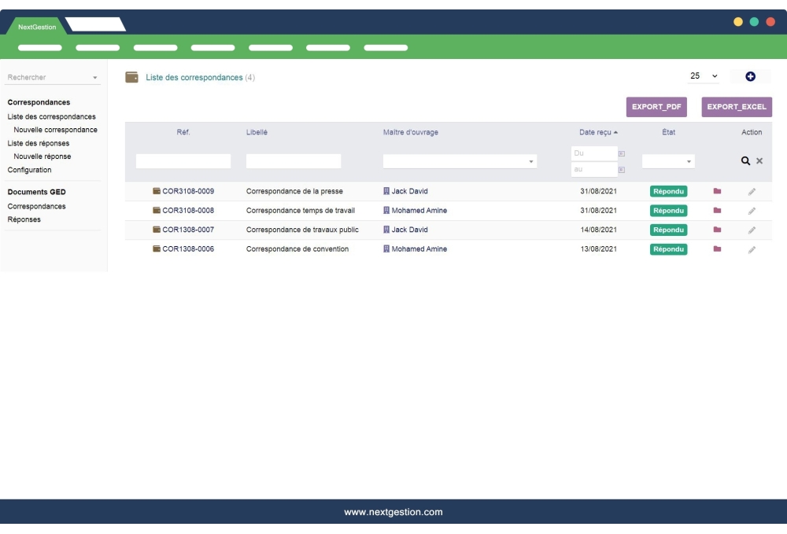Edit COR1308-0006 via the pencil icon
This screenshot has height=534, width=787.
(752, 249)
